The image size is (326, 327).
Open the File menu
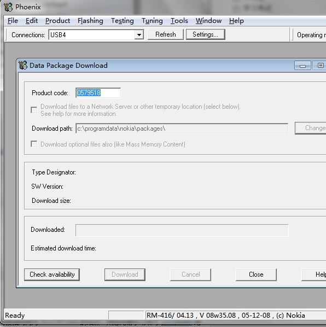pos(13,21)
